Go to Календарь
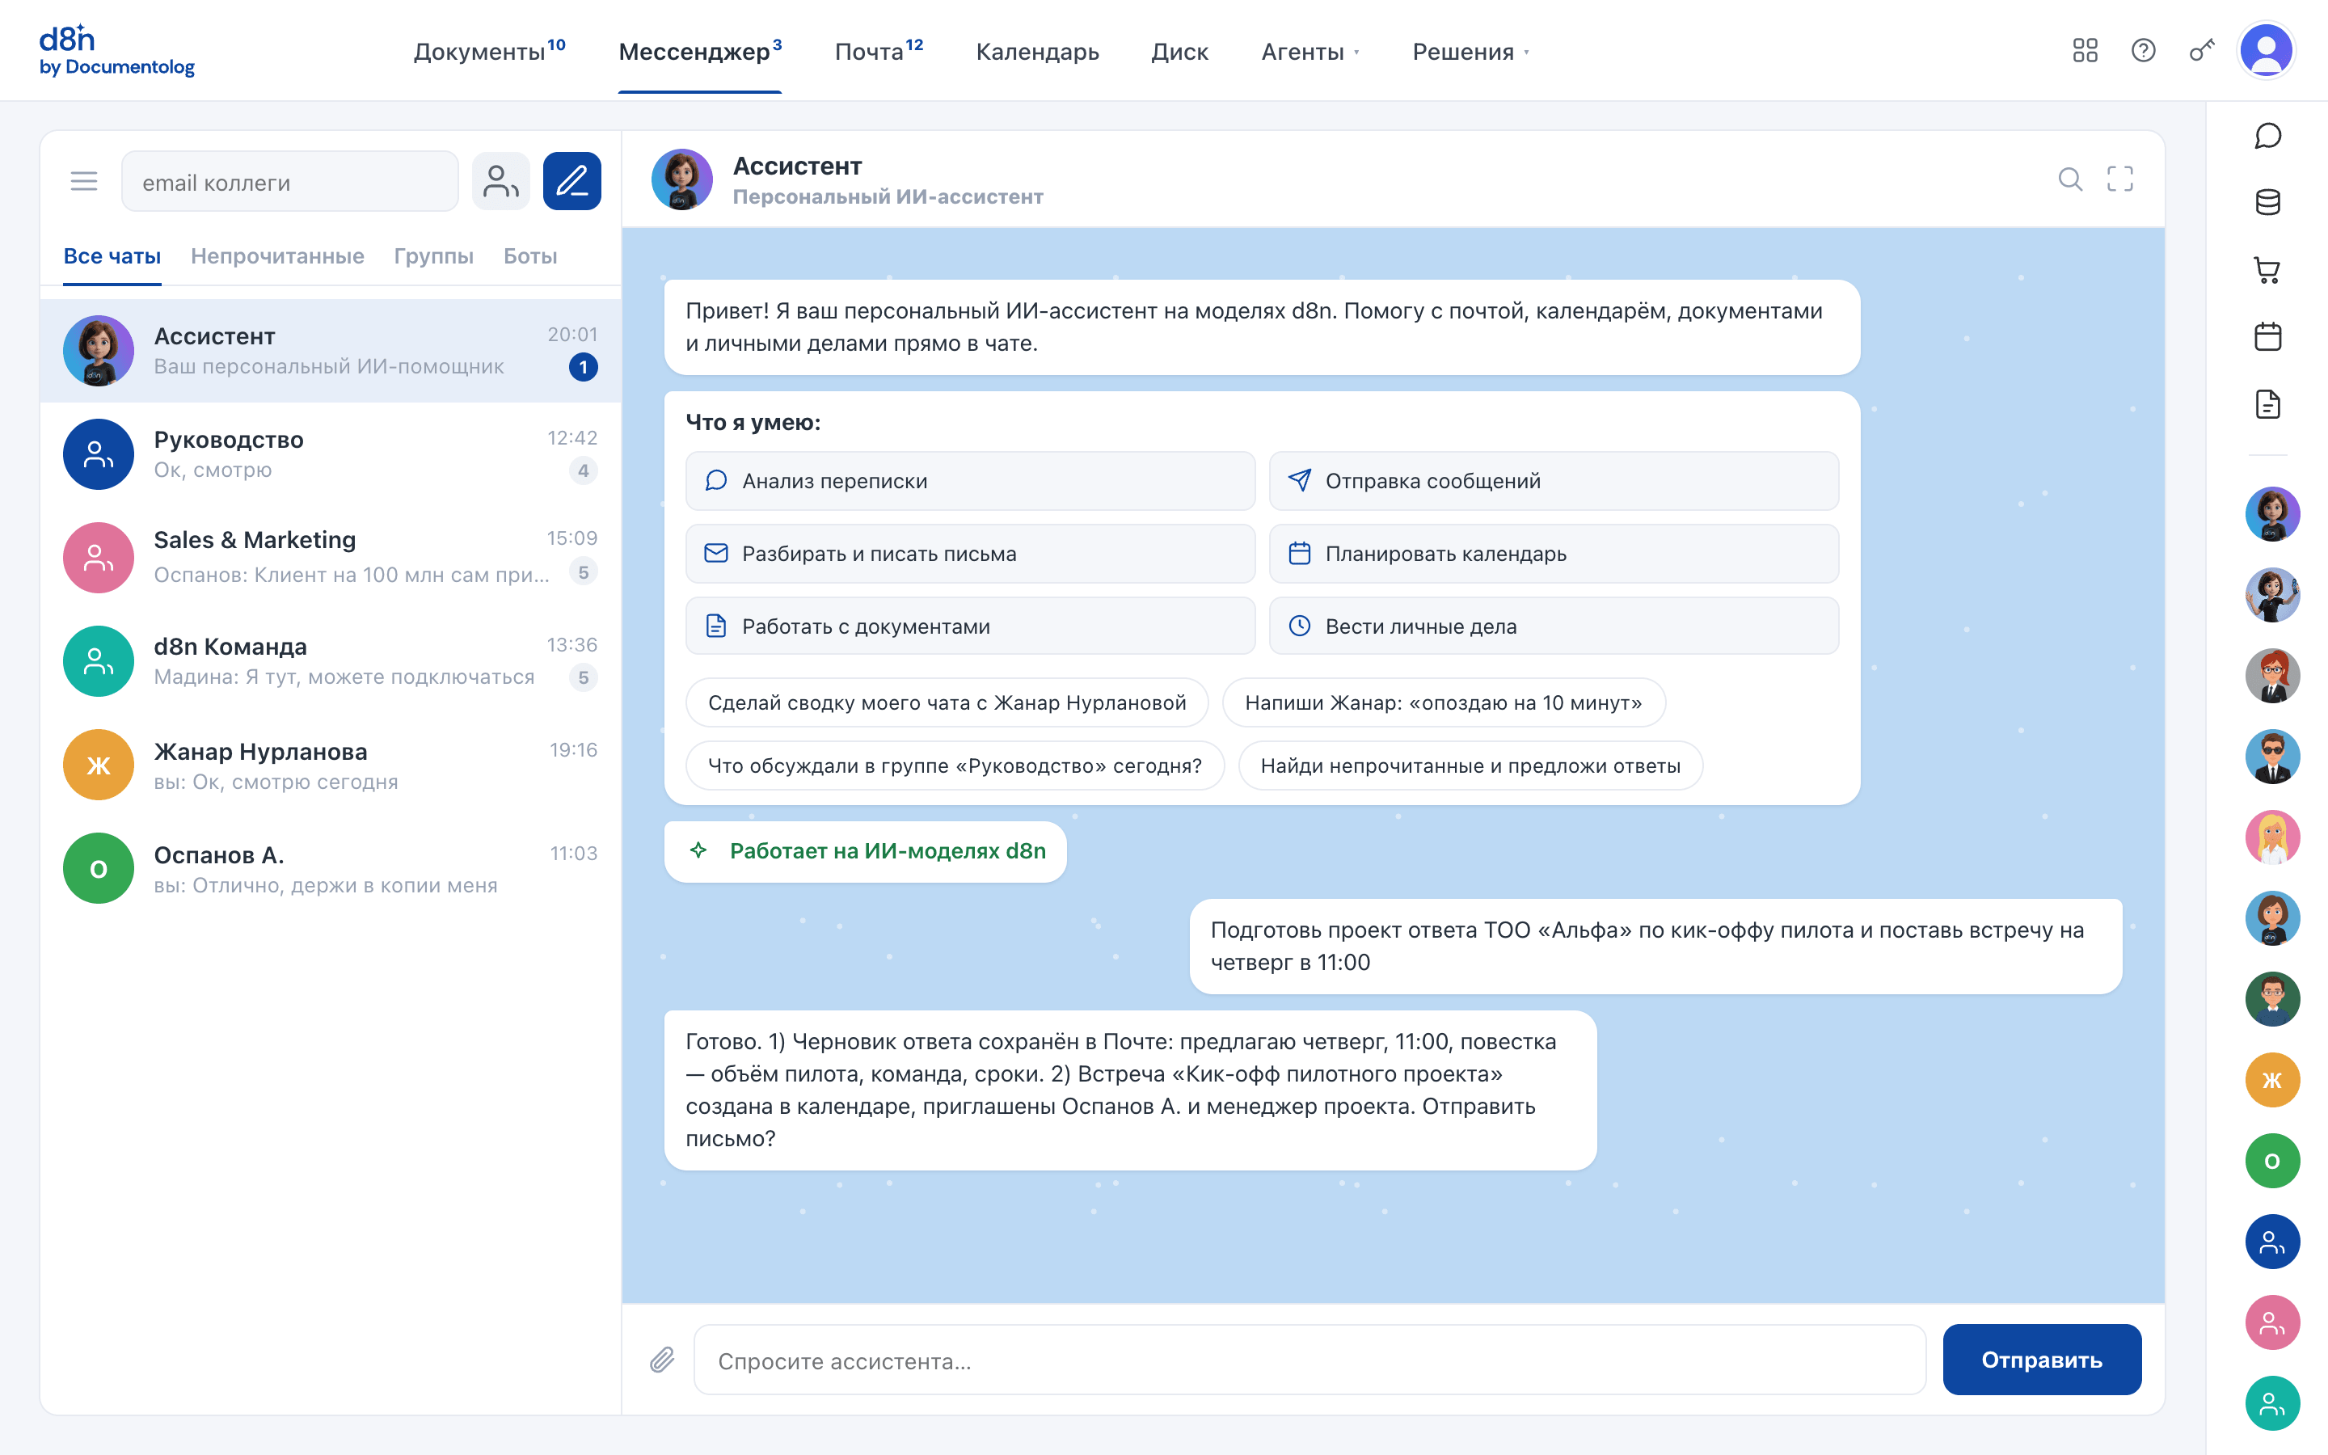The image size is (2328, 1455). [x=1037, y=52]
